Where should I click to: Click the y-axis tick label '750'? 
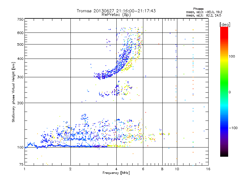click(20, 19)
